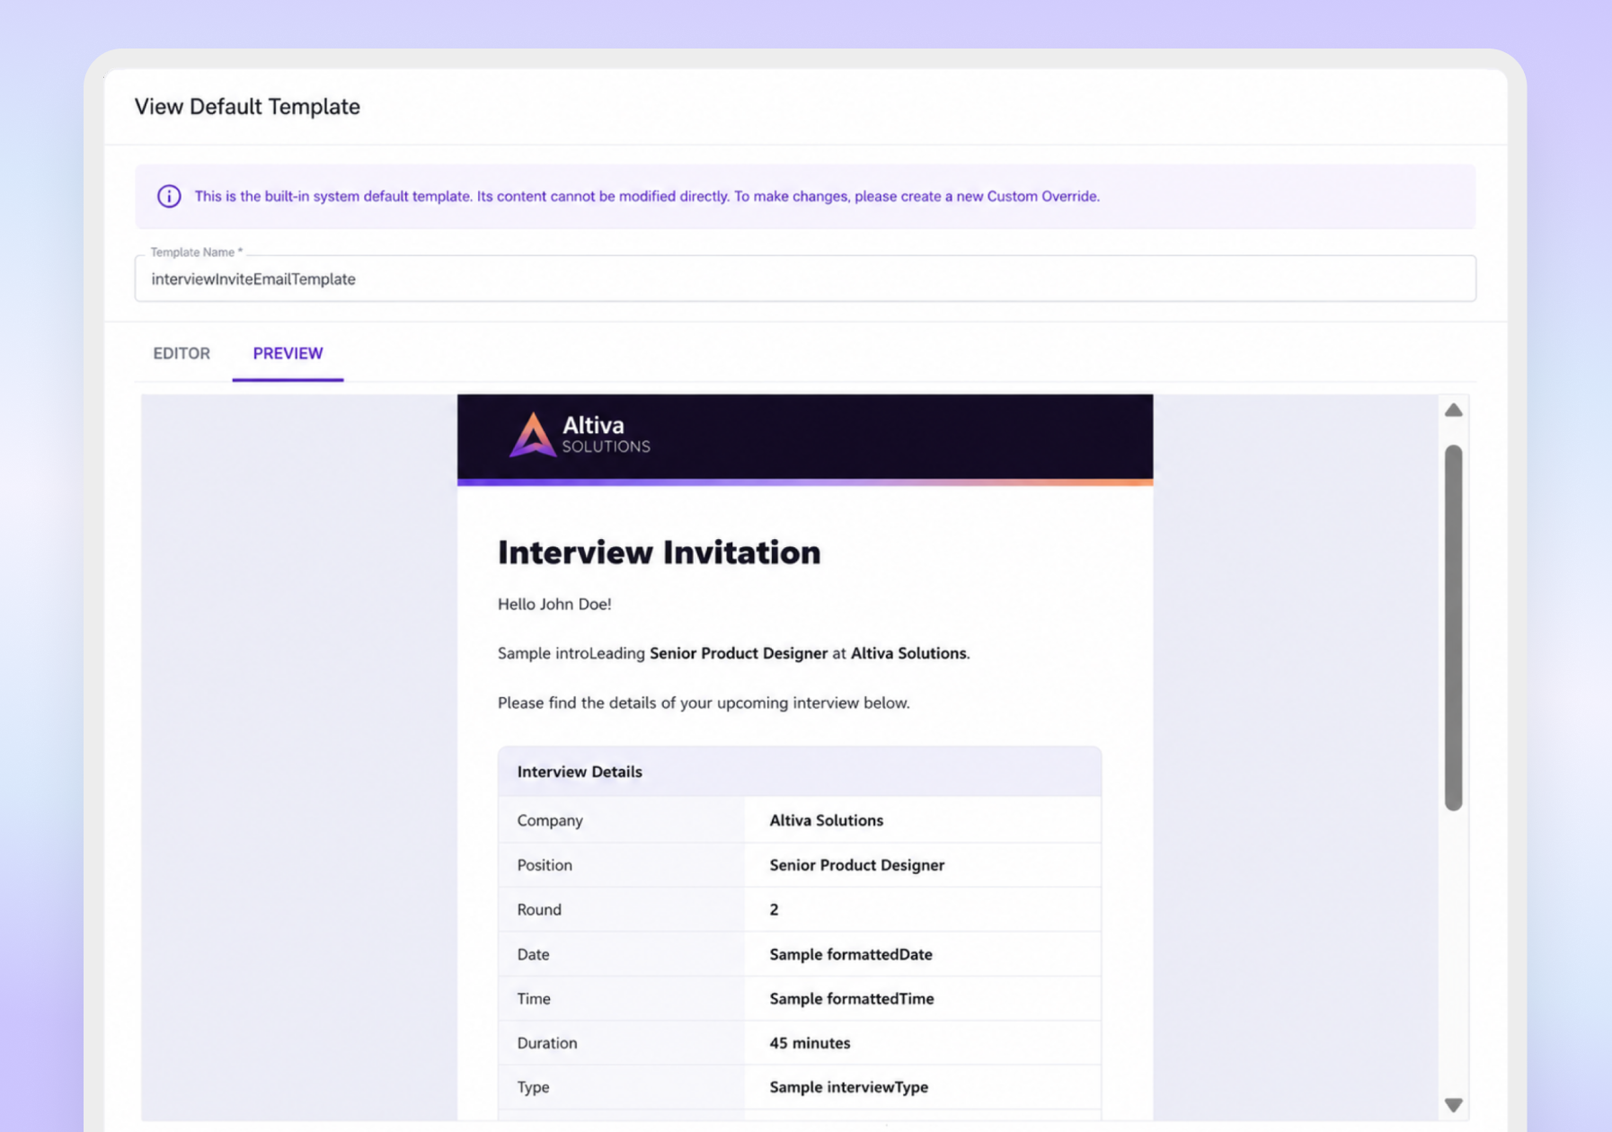1612x1132 pixels.
Task: Click the "Position" row label
Action: 545,865
